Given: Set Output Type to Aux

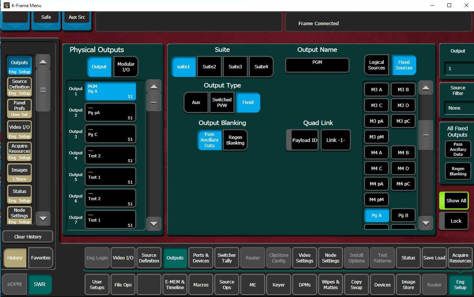Looking at the screenshot, I should [196, 103].
